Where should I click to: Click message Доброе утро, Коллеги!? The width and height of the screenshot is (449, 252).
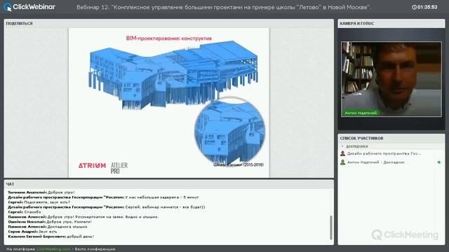point(69,222)
